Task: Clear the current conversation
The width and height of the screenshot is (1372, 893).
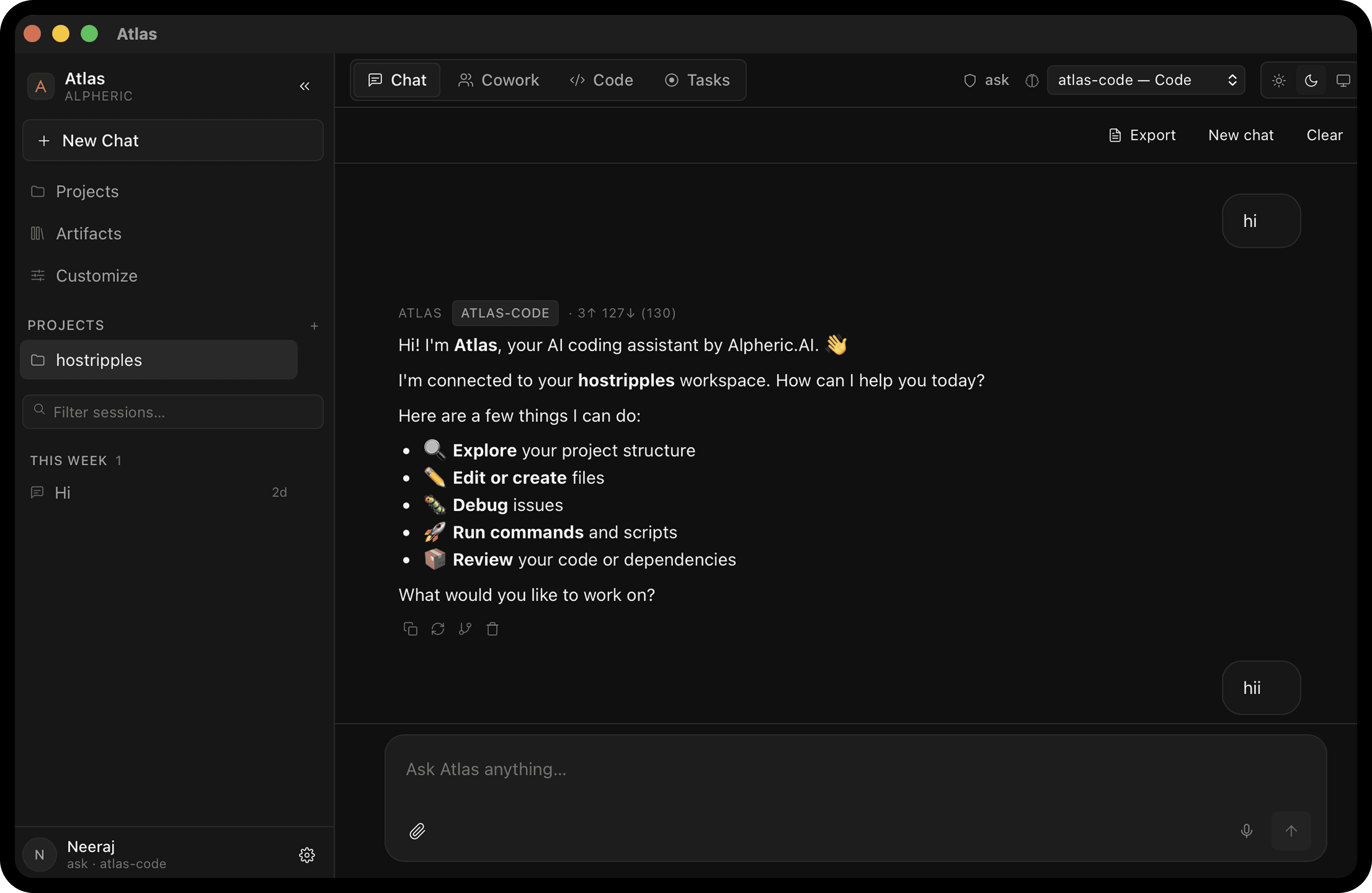Action: point(1324,135)
